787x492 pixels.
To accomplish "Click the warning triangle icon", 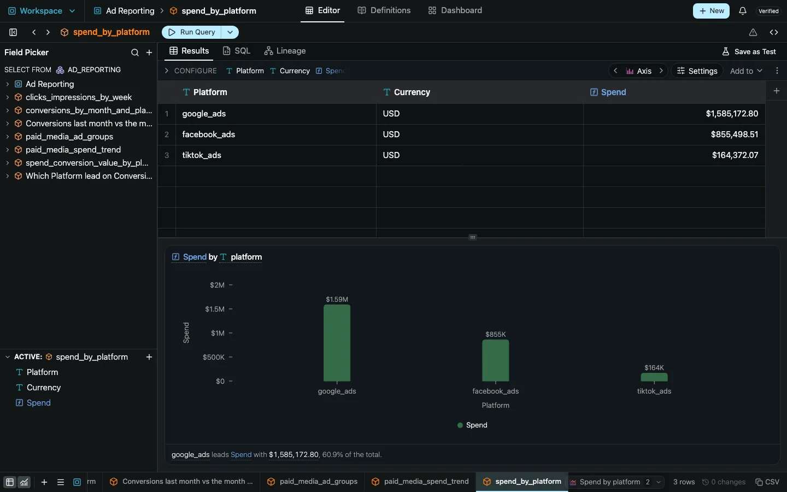I will [753, 32].
